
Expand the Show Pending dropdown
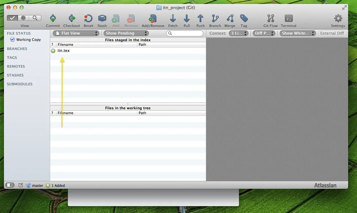pyautogui.click(x=126, y=33)
